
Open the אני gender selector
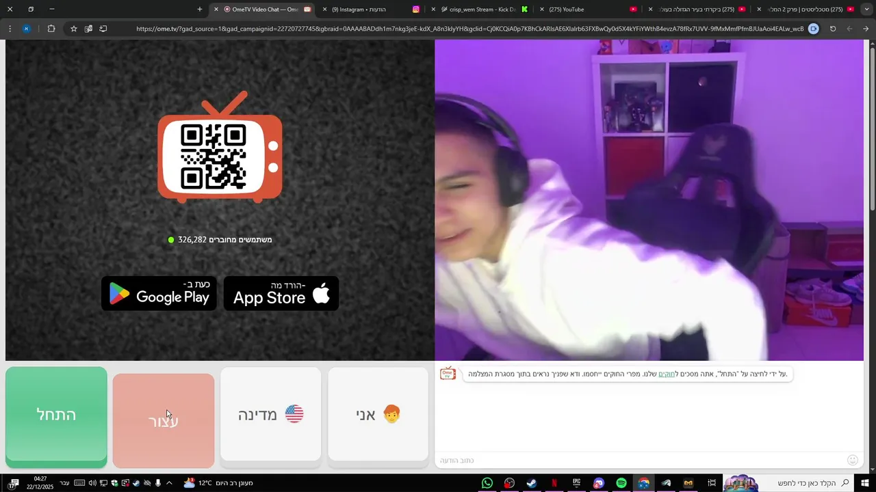[x=378, y=414]
